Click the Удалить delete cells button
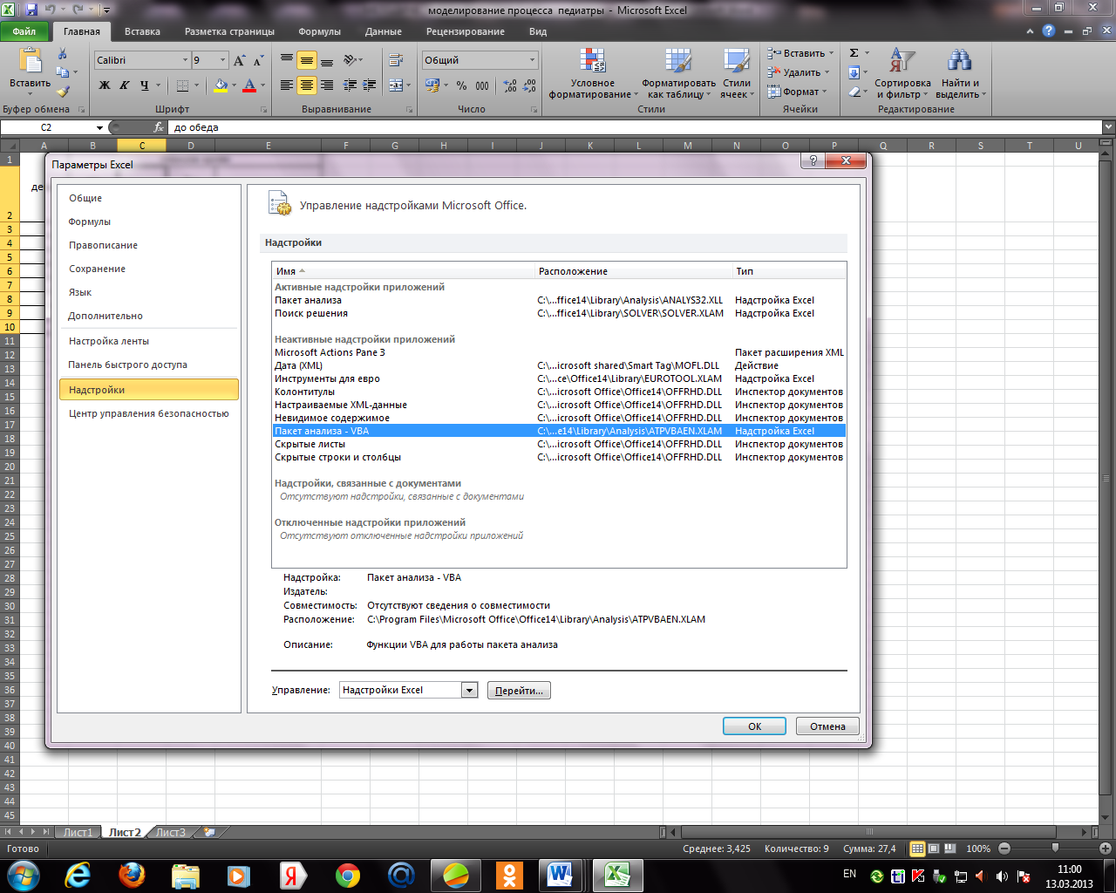 point(800,72)
